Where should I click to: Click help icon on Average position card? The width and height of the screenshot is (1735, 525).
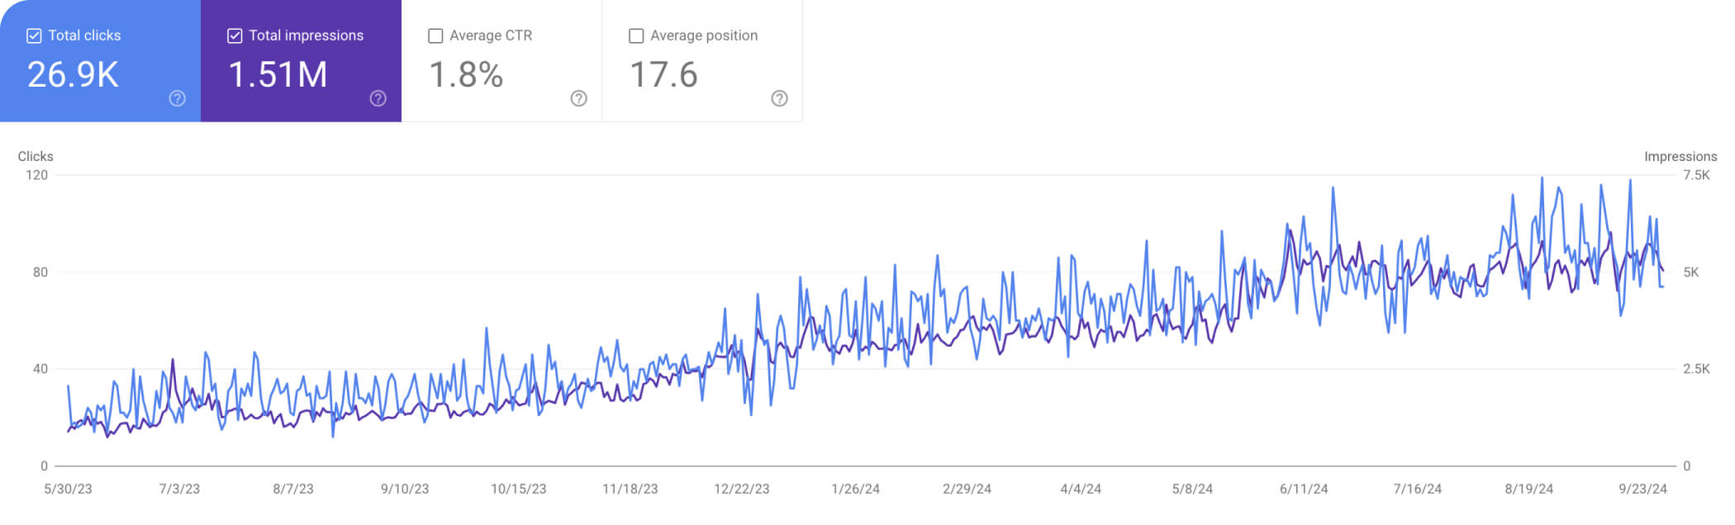tap(780, 98)
